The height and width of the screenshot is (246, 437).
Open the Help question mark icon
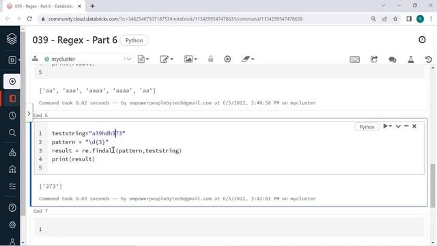point(12,208)
